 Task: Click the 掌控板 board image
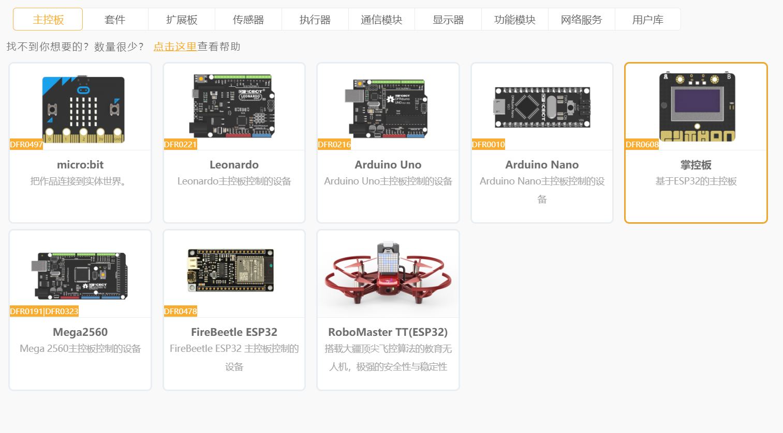697,107
